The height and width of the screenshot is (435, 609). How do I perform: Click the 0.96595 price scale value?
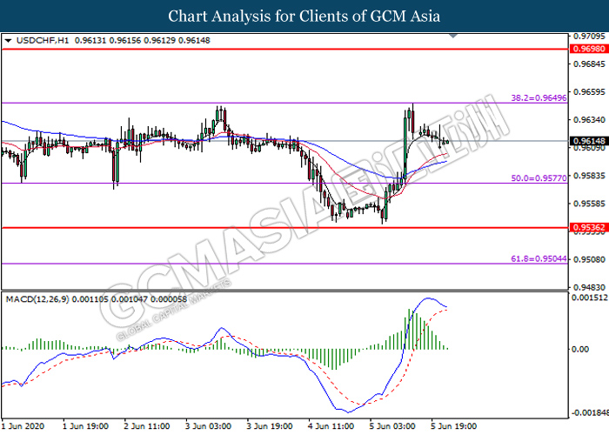[589, 92]
